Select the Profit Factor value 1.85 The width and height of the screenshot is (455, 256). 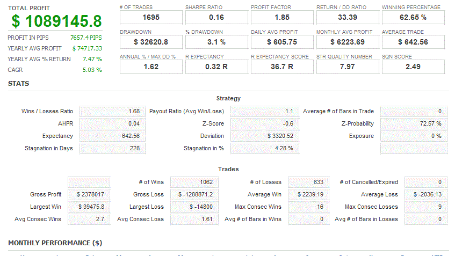pyautogui.click(x=282, y=17)
